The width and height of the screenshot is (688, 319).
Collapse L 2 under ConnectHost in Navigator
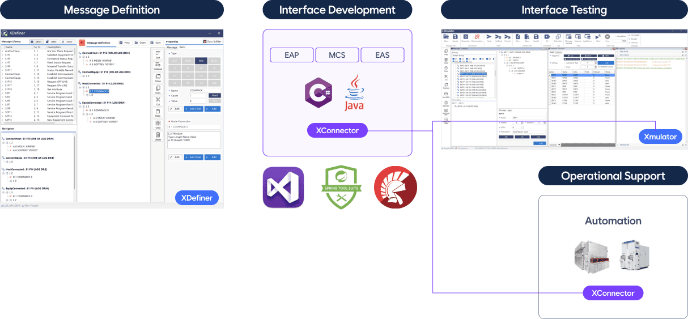(x=3, y=142)
